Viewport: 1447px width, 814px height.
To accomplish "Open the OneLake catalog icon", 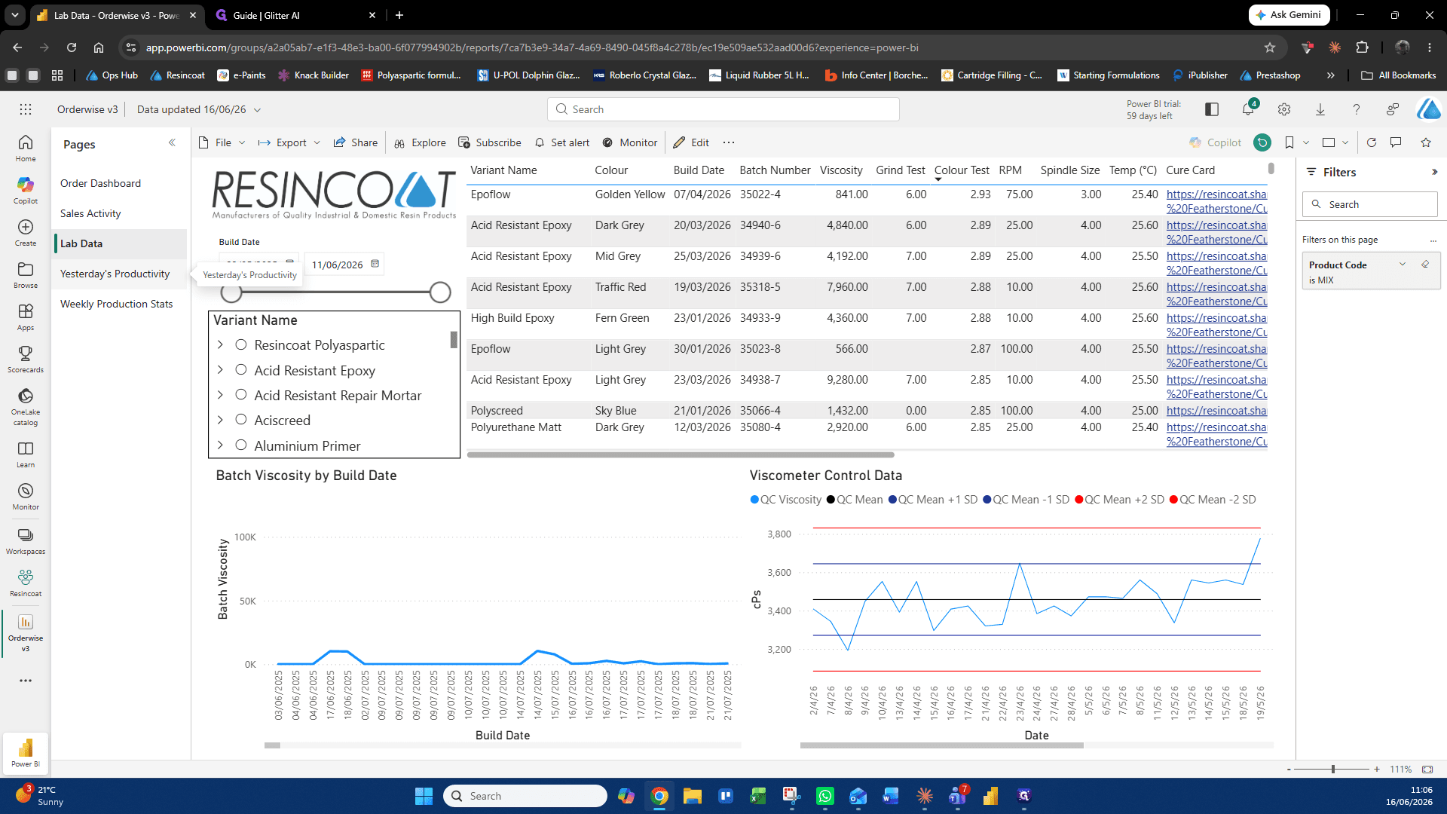I will tap(26, 406).
